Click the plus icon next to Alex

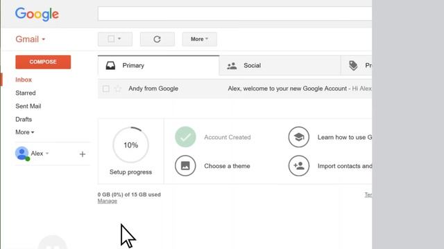(83, 154)
